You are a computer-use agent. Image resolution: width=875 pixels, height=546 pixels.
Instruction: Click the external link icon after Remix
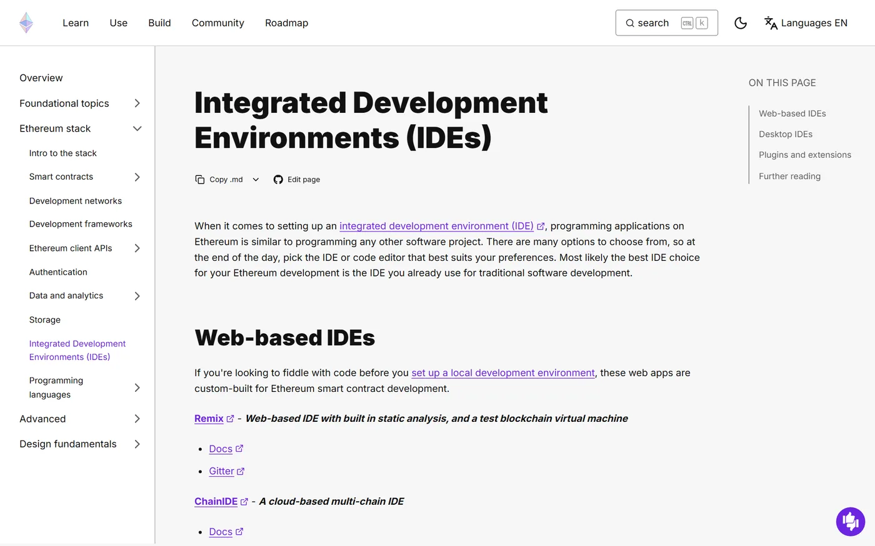(230, 419)
